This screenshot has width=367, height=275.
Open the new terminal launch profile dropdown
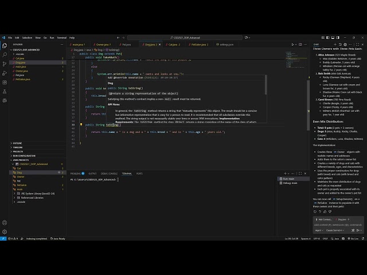288,174
